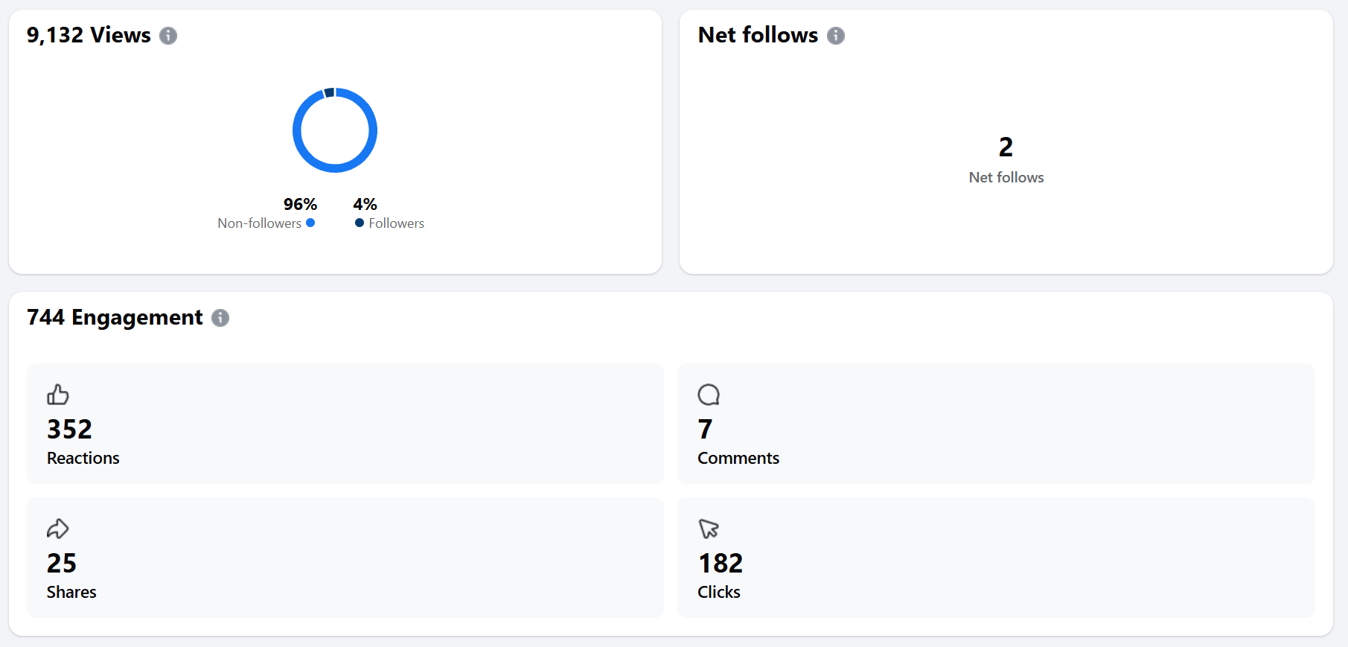This screenshot has width=1348, height=647.
Task: Click the info icon beside 9,132 Views
Action: tap(168, 36)
